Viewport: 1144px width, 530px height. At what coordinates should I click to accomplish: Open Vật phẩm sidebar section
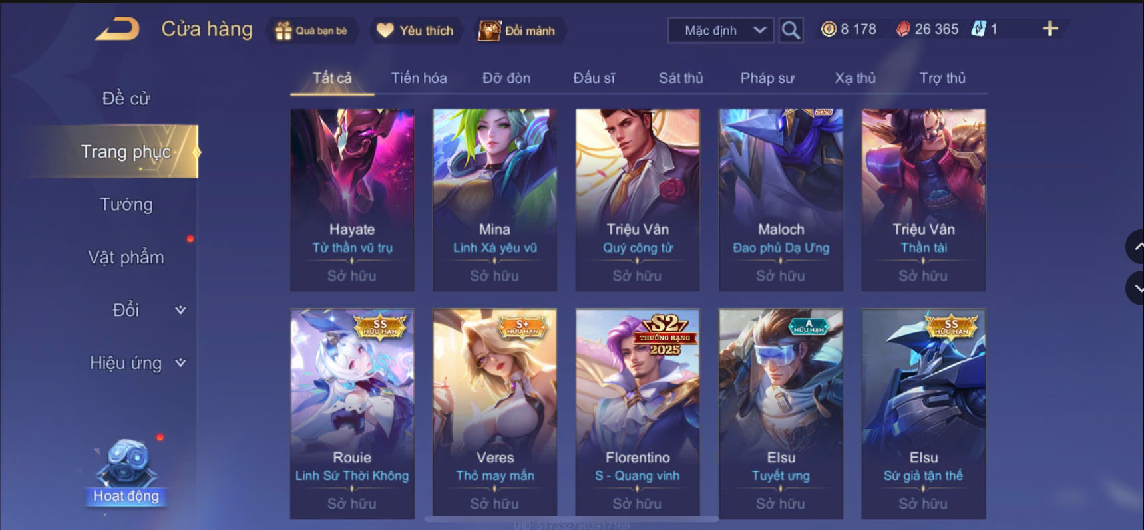(126, 257)
